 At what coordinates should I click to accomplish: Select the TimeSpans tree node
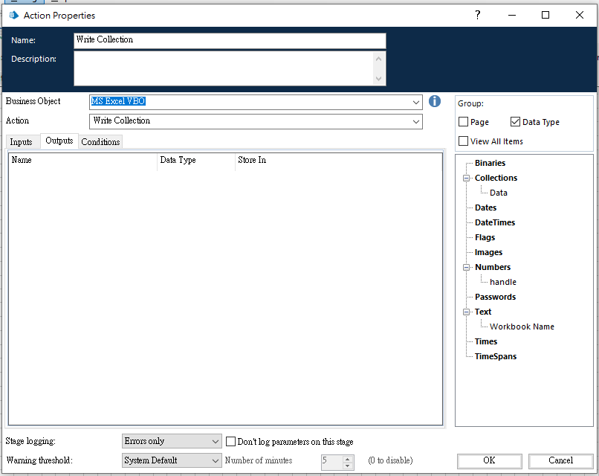click(x=496, y=356)
